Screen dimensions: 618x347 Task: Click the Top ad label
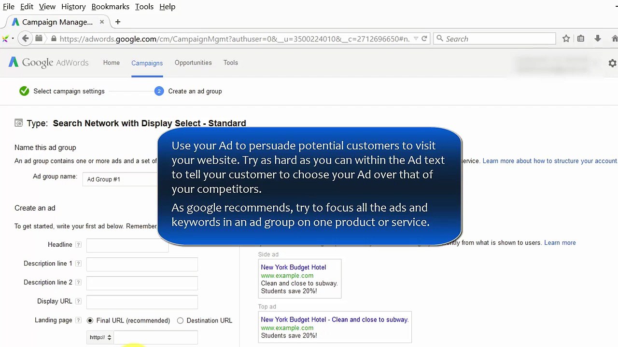pyautogui.click(x=267, y=307)
